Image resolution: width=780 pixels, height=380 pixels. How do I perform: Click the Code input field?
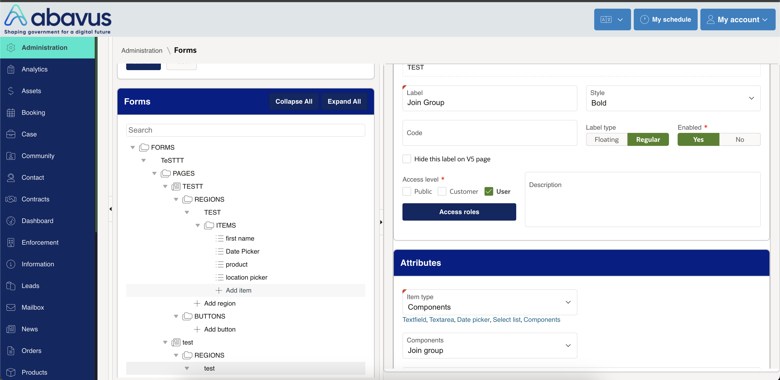tap(490, 133)
